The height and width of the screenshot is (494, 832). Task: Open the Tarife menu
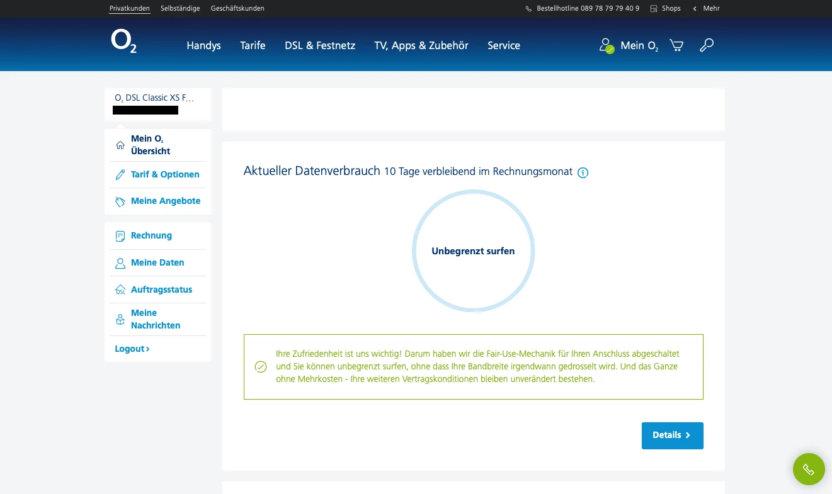[253, 45]
